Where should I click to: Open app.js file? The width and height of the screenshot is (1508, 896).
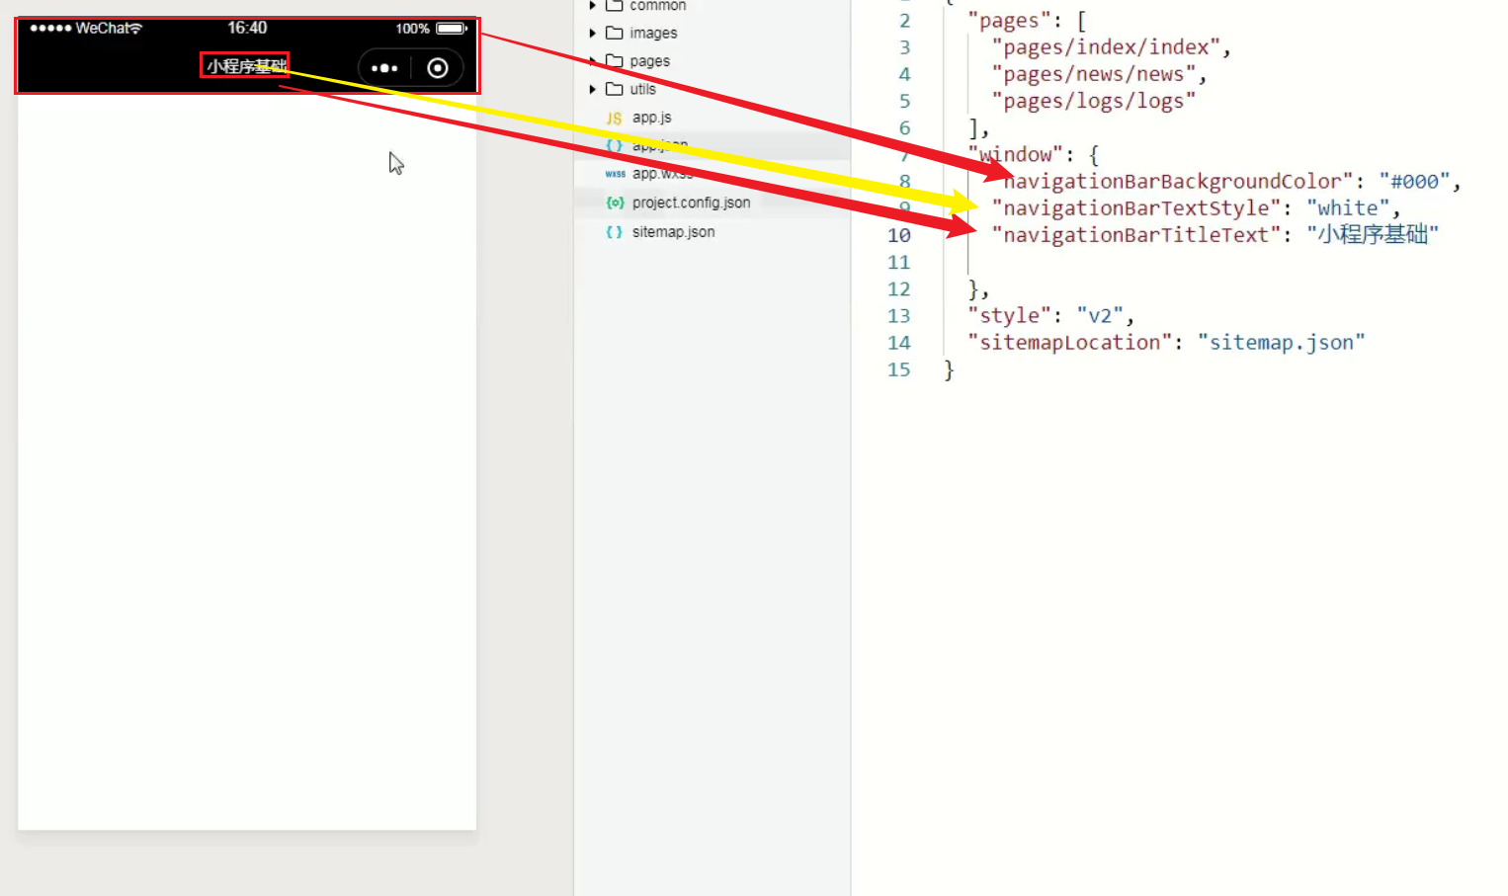click(651, 117)
